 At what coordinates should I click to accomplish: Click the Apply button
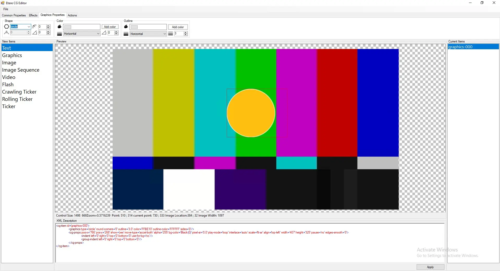point(430,267)
